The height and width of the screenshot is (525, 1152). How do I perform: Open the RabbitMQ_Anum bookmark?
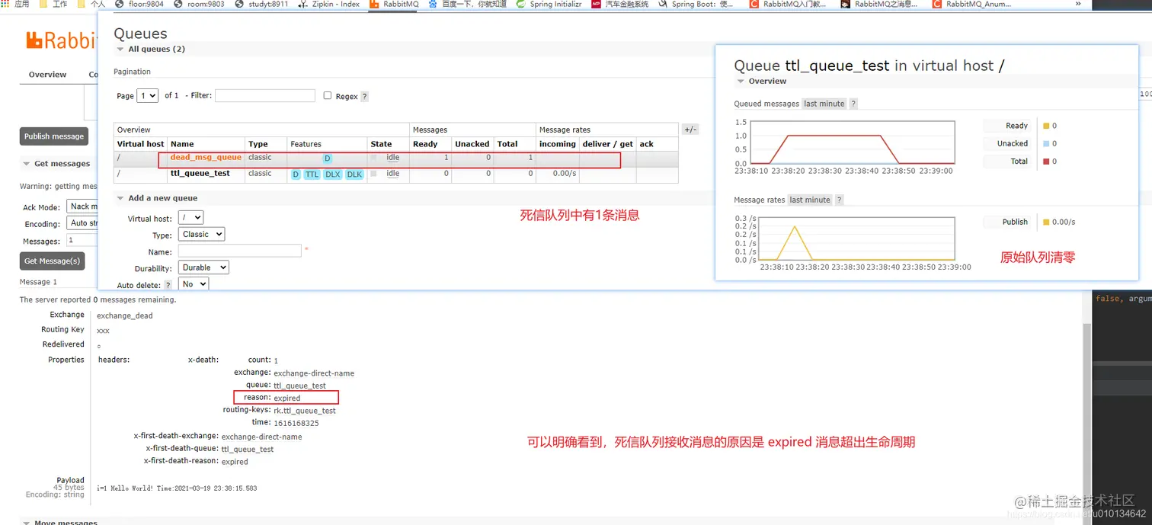[972, 4]
